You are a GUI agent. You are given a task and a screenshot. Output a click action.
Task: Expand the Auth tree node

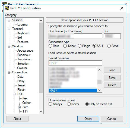[x=19, y=107]
